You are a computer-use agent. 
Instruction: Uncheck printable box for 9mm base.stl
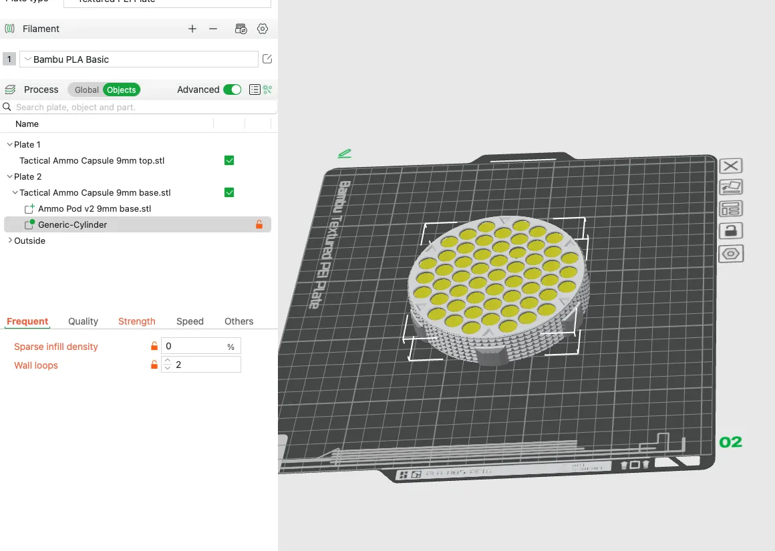[x=229, y=192]
